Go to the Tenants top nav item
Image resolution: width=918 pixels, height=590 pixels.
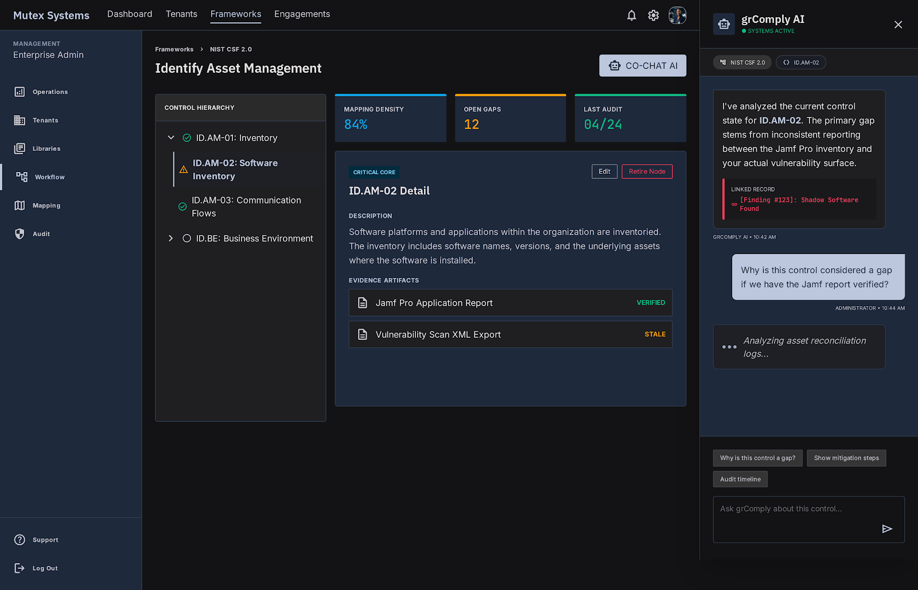coord(181,14)
